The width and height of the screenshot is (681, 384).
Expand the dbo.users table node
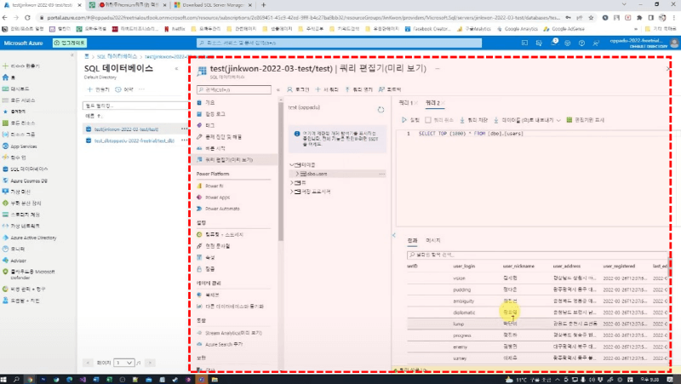(x=297, y=174)
